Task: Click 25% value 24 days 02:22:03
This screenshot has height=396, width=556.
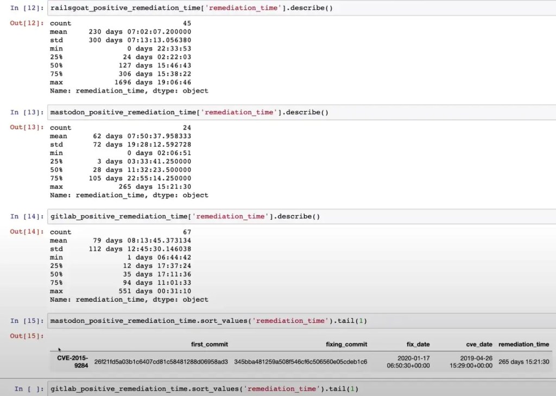Action: 157,57
